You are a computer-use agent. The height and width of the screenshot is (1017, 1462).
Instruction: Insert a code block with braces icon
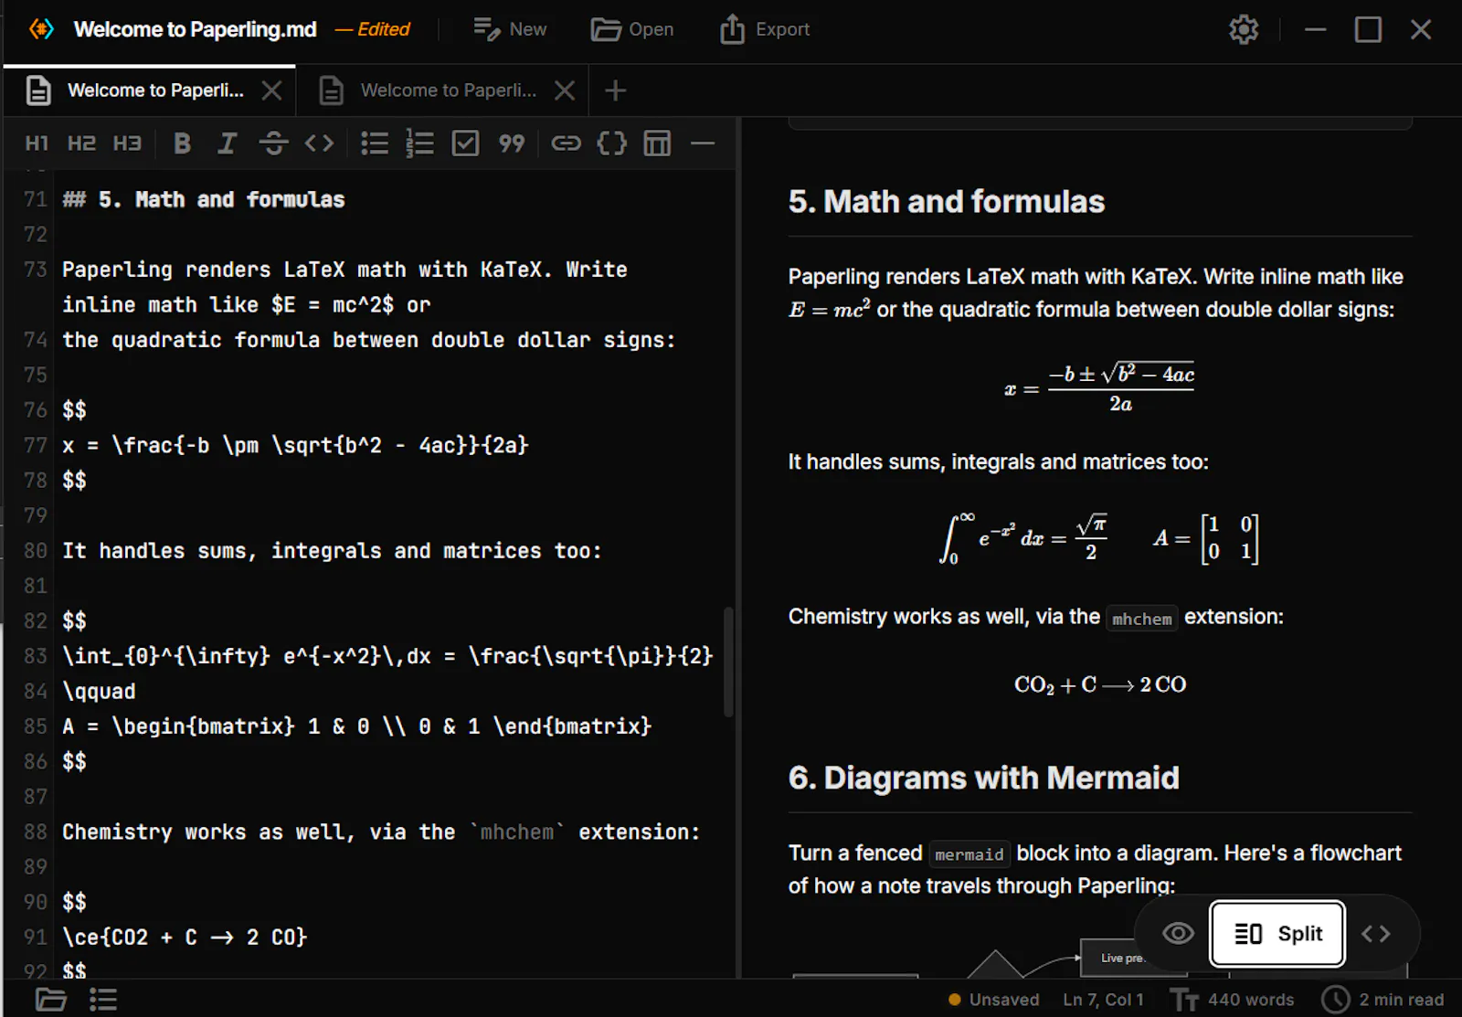[611, 143]
